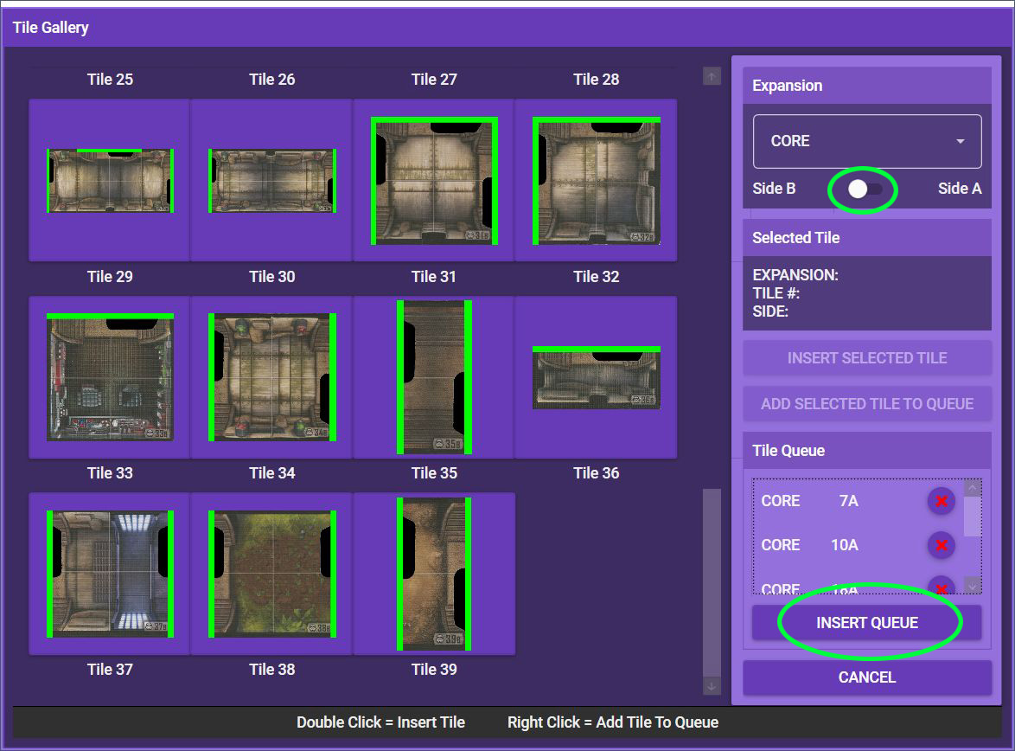Select the CORE 10A queue entry

[x=857, y=545]
